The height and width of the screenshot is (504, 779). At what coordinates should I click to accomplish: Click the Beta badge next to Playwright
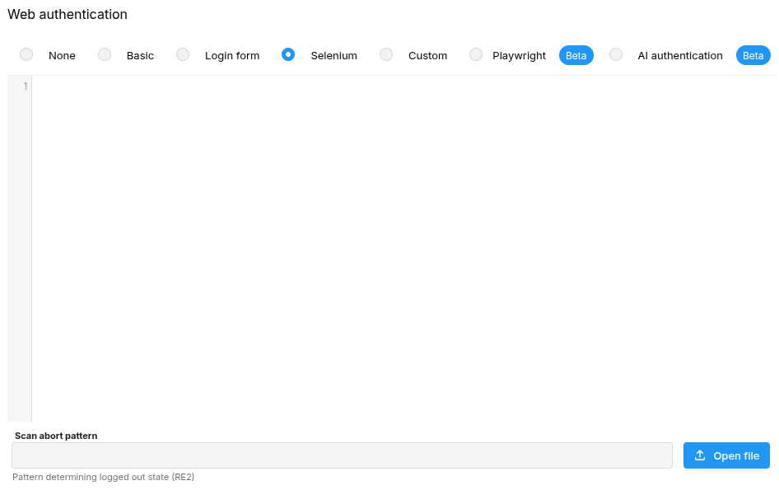[576, 56]
